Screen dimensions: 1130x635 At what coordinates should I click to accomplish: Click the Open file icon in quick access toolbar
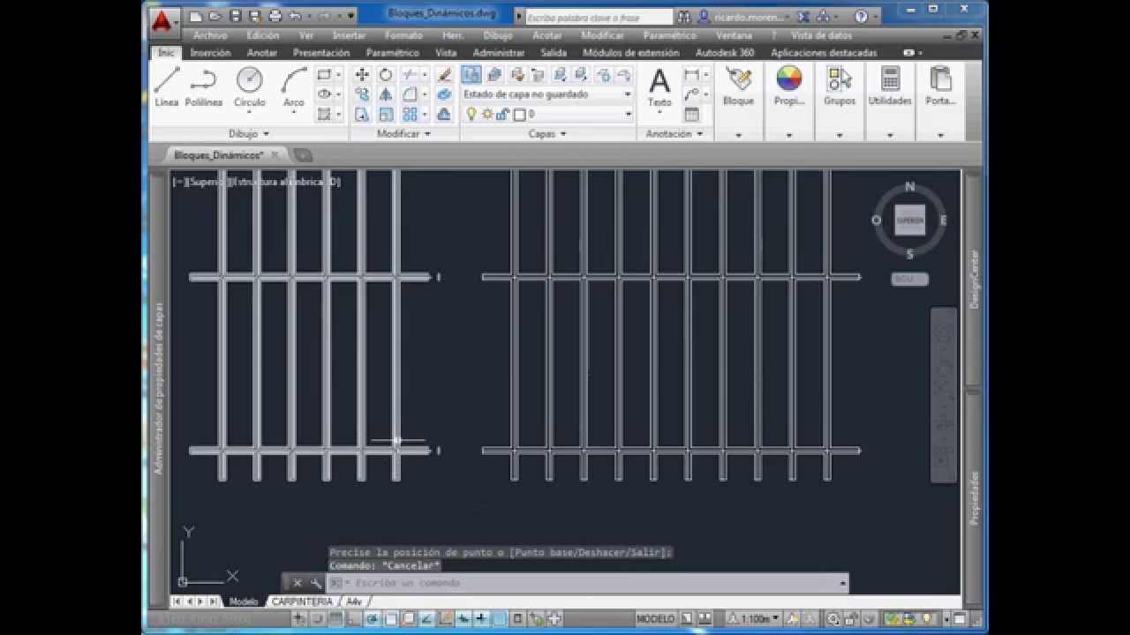click(215, 16)
